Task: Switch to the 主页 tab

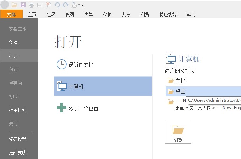Action: (x=32, y=15)
